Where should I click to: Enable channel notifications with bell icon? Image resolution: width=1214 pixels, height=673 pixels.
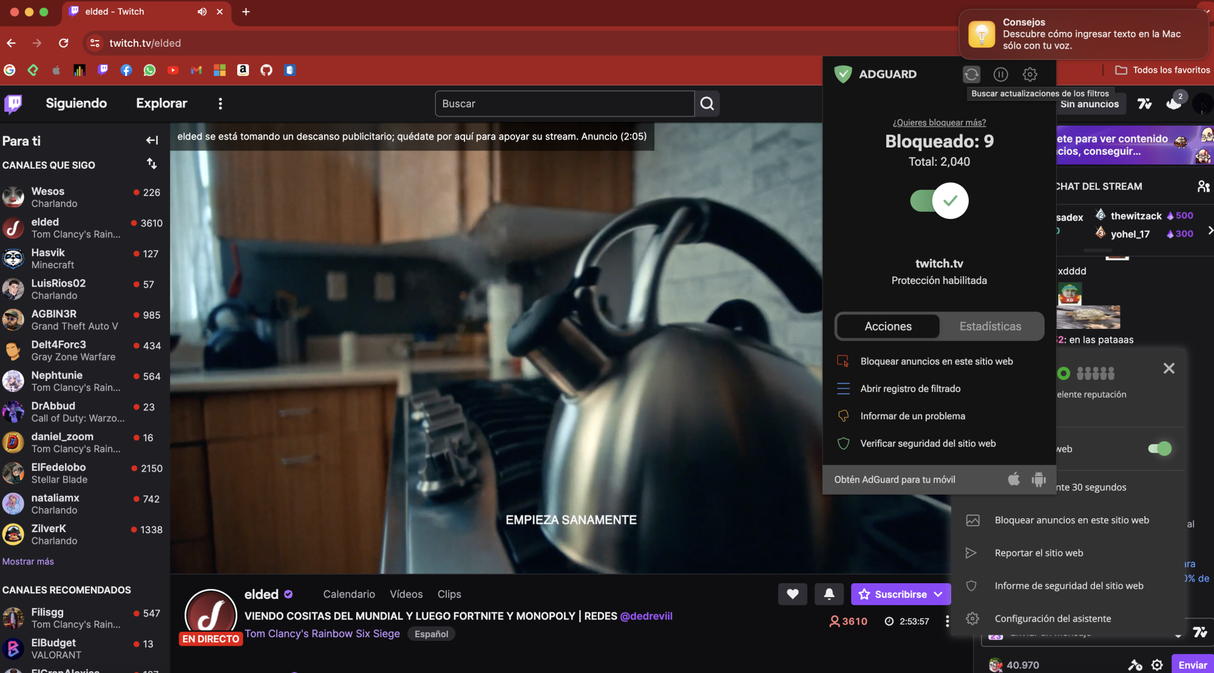point(829,594)
